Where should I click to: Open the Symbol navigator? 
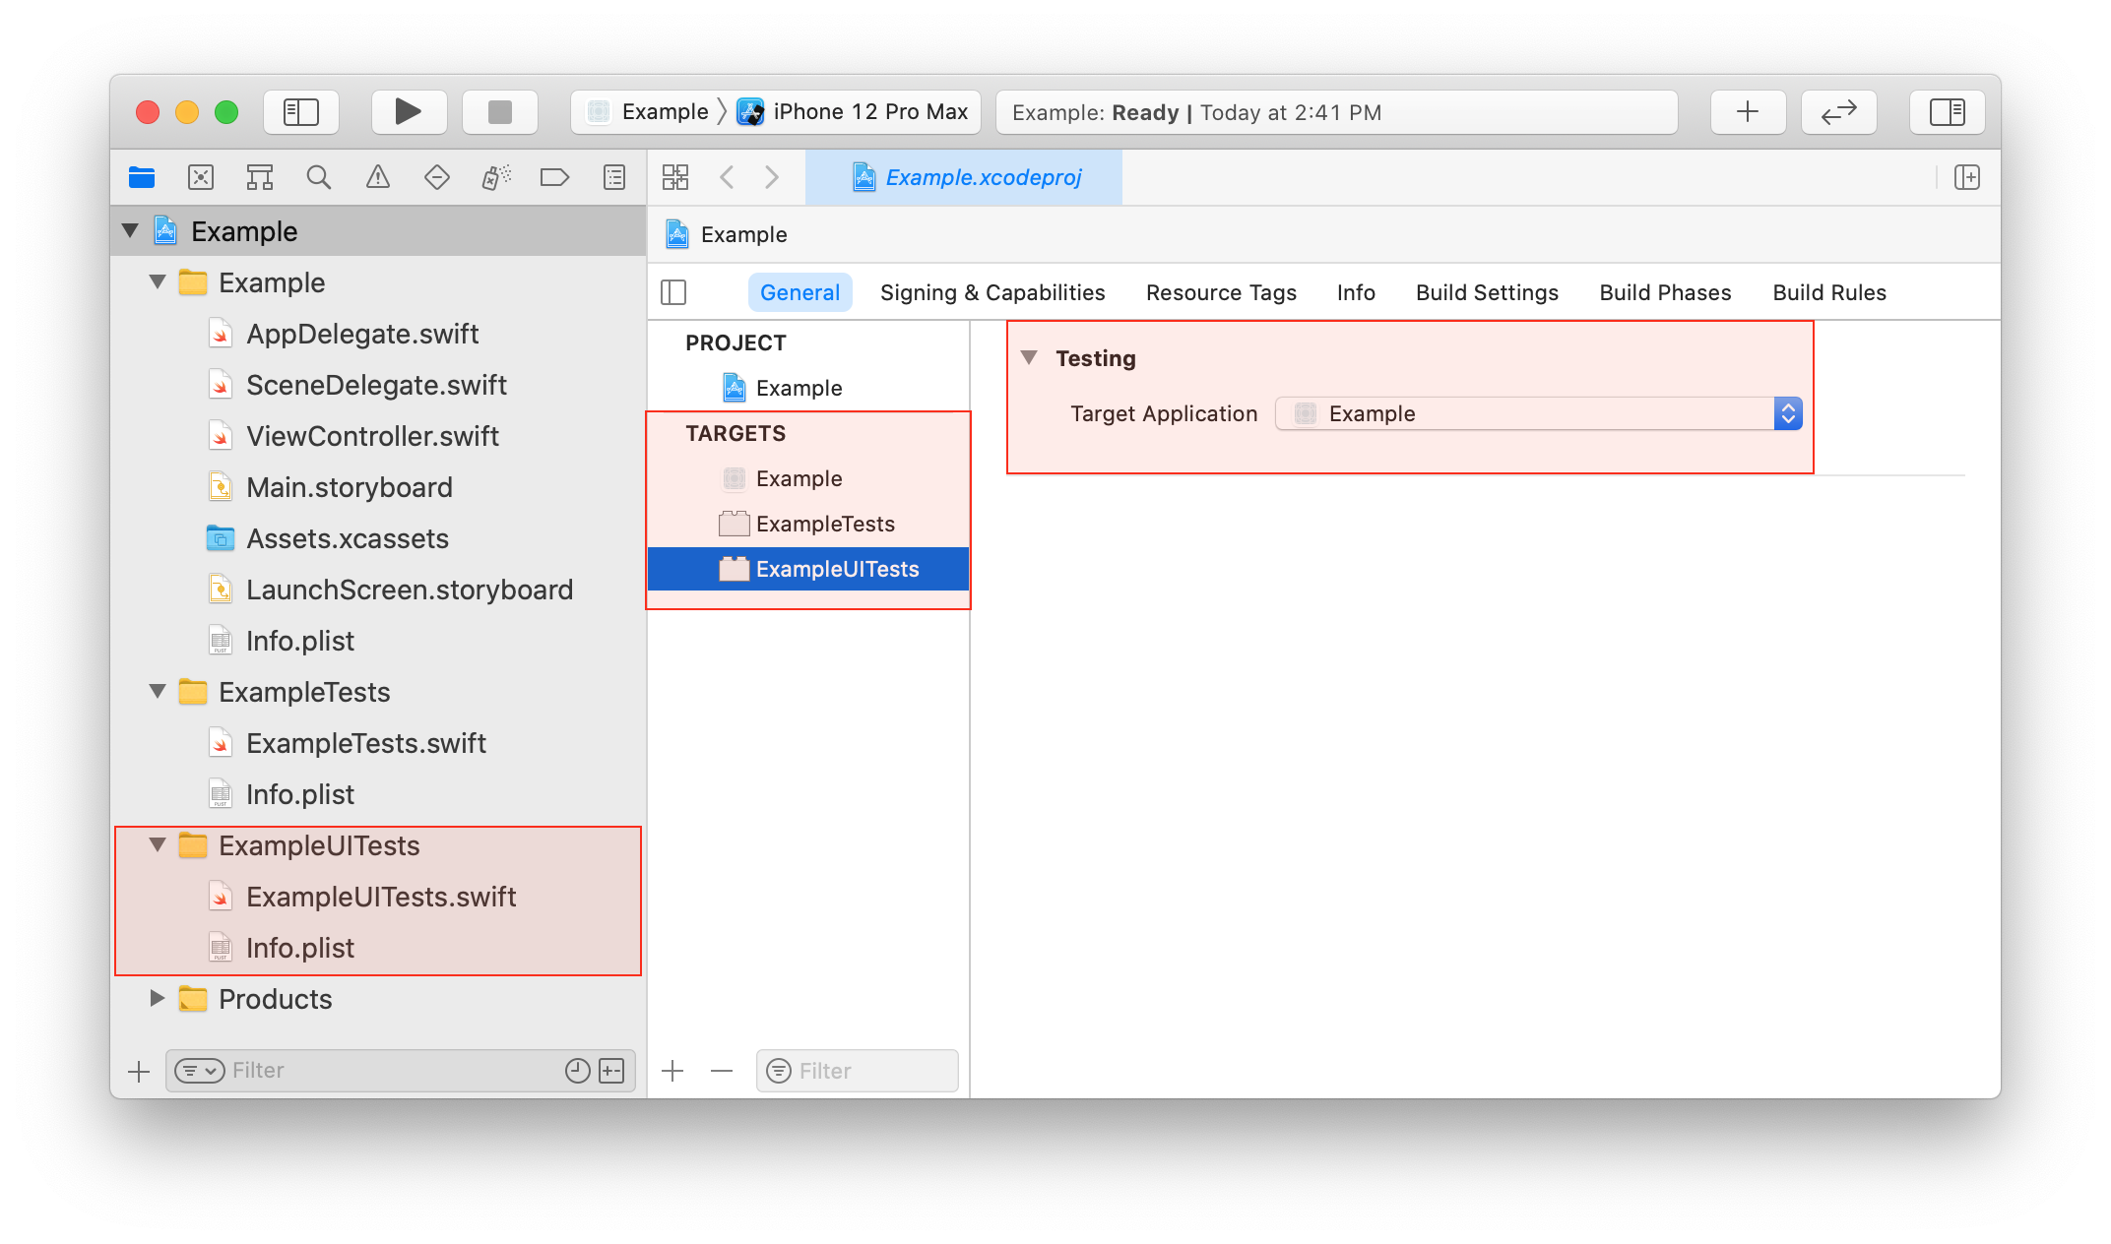click(260, 177)
